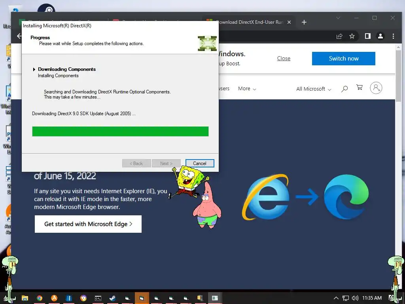Expand the All Microsoft dropdown
This screenshot has width=405, height=304.
point(314,89)
